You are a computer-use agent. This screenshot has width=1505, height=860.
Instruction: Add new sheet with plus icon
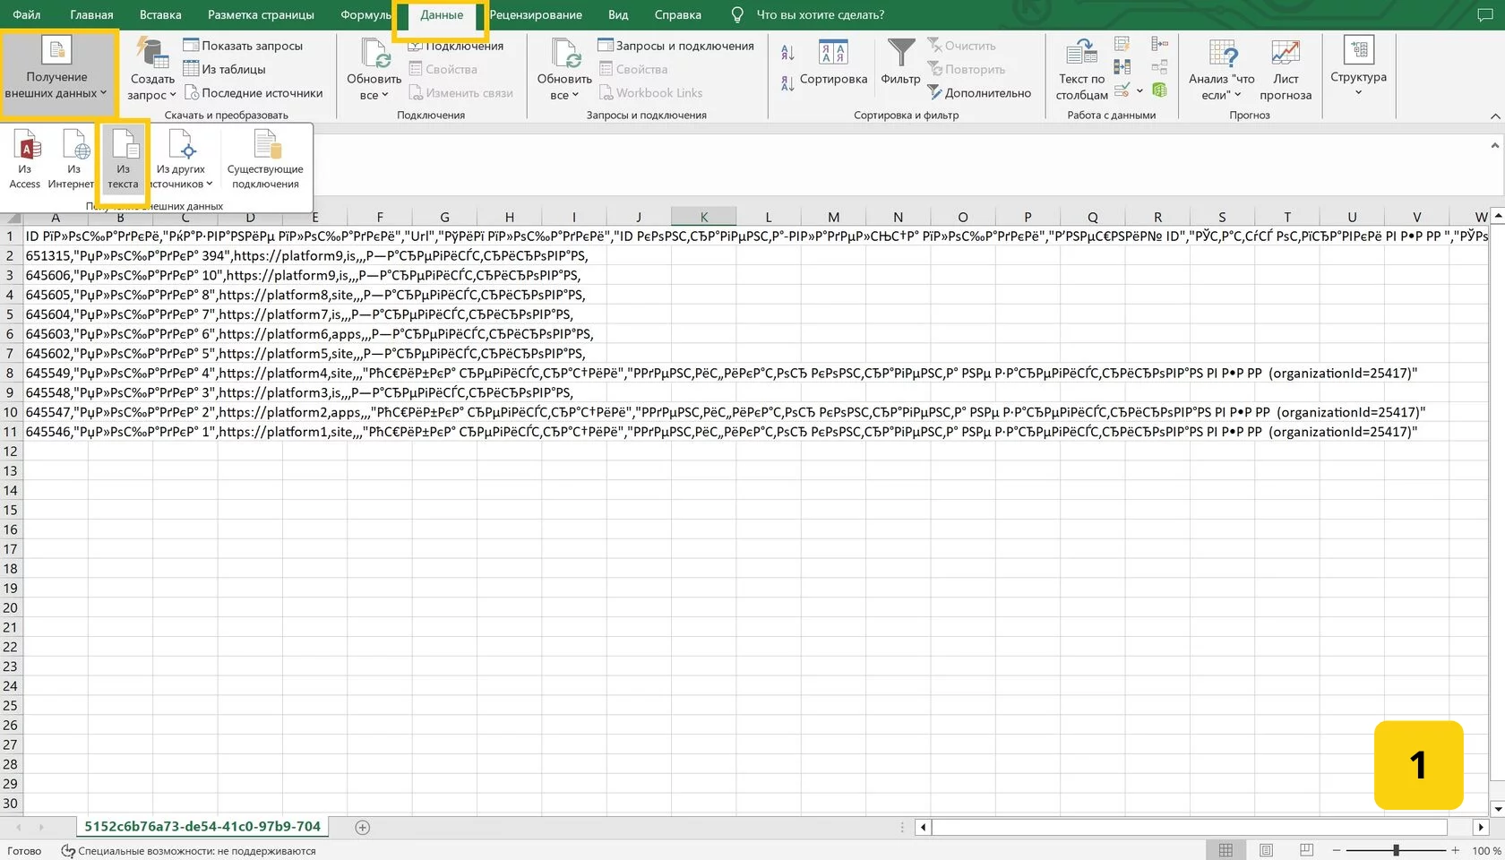click(362, 828)
